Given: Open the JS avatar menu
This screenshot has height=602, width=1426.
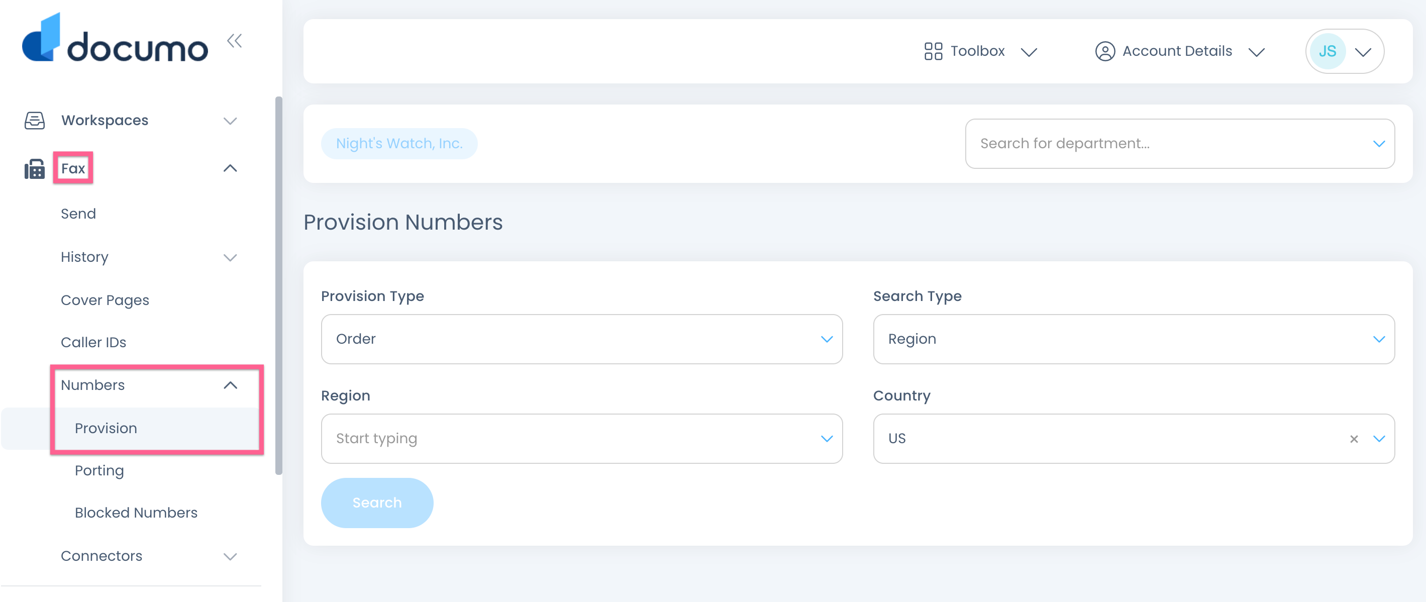Looking at the screenshot, I should (x=1344, y=51).
